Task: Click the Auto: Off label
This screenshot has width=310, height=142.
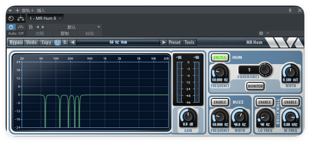Action: [16, 34]
